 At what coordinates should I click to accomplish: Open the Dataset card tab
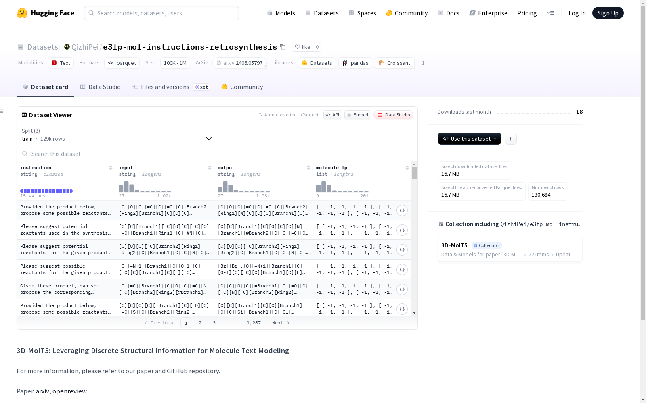45,87
